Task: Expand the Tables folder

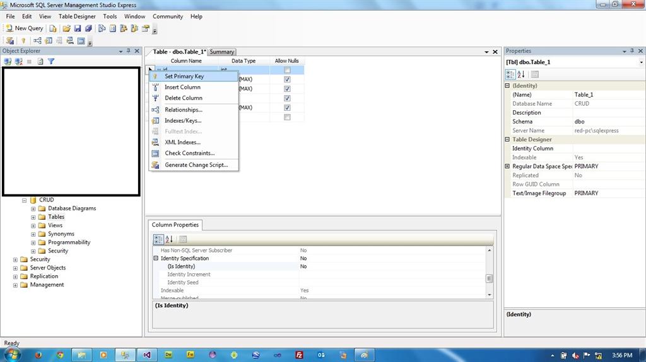Action: (33, 217)
